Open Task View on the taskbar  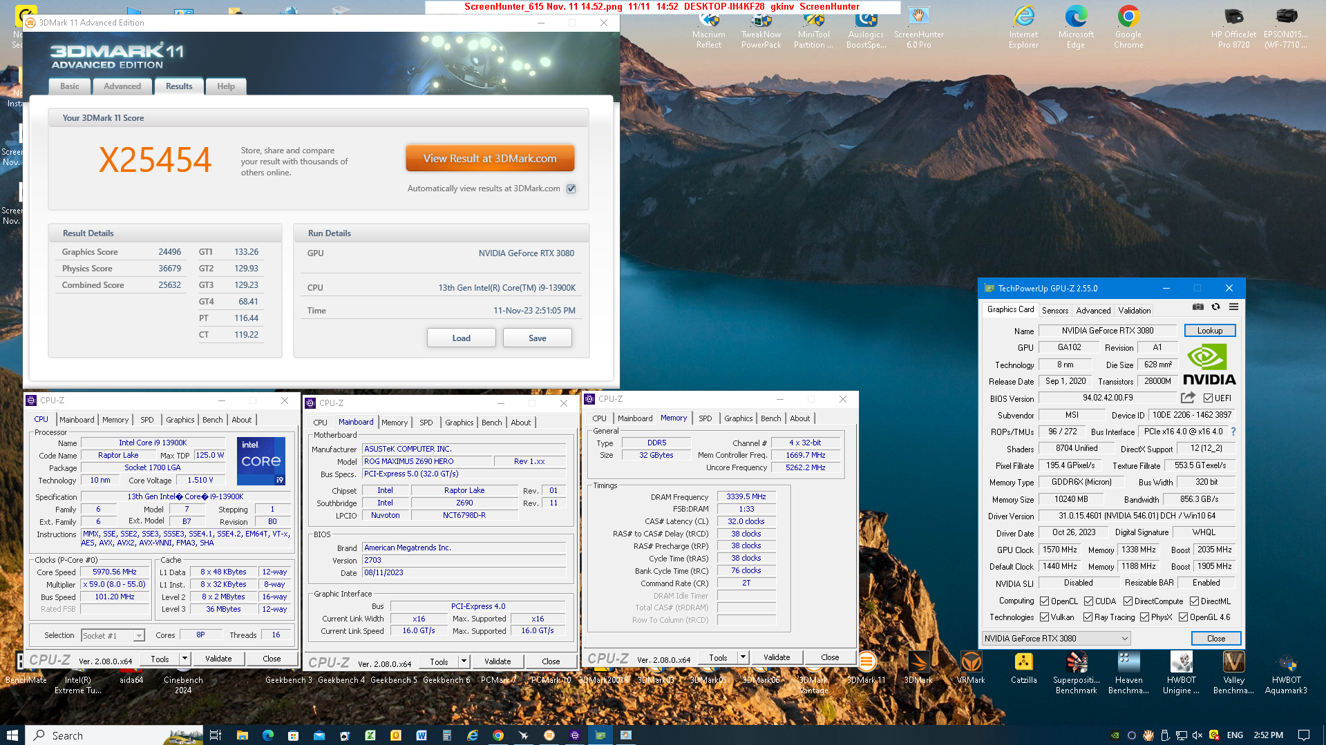pyautogui.click(x=215, y=735)
